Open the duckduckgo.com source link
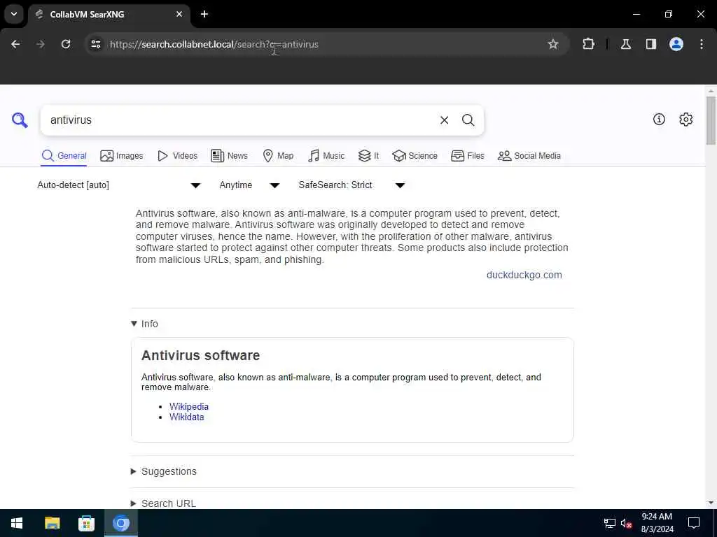Viewport: 717px width, 537px height. click(x=524, y=275)
